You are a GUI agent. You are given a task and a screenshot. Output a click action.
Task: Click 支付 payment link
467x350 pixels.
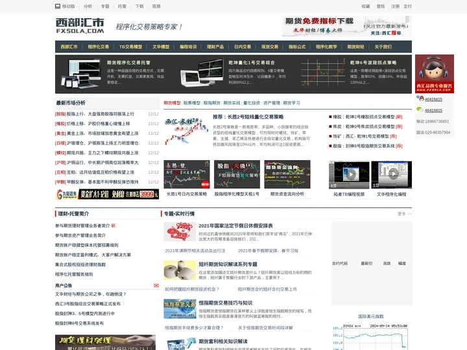click(x=408, y=6)
